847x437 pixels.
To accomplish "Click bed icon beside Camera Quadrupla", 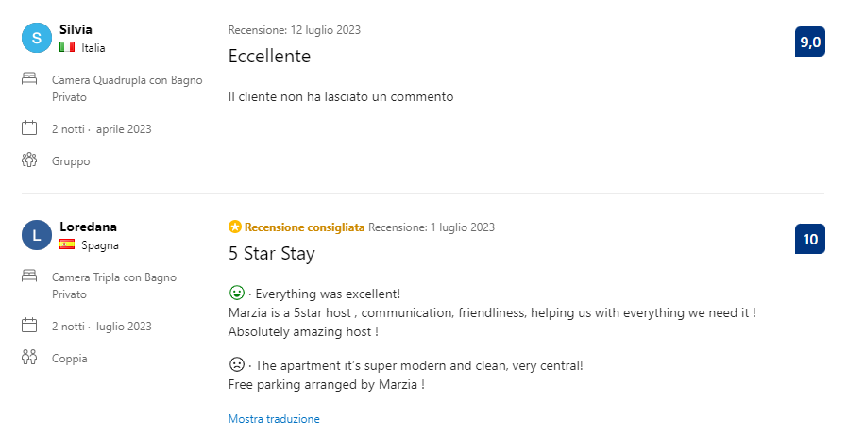I will tap(29, 79).
